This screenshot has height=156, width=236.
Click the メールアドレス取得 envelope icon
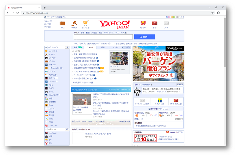(142, 100)
